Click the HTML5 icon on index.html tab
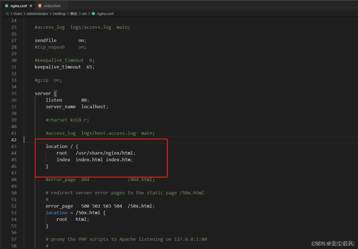 pyautogui.click(x=40, y=6)
